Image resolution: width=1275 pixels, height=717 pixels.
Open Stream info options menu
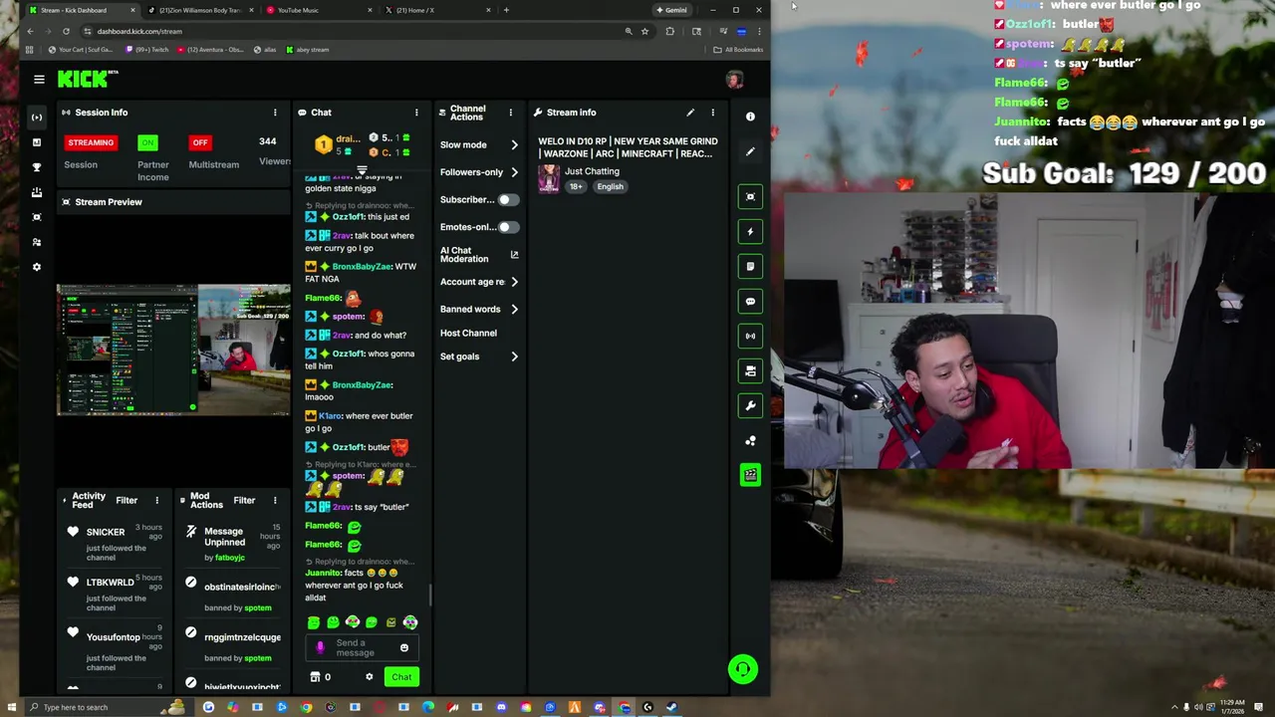pyautogui.click(x=712, y=113)
